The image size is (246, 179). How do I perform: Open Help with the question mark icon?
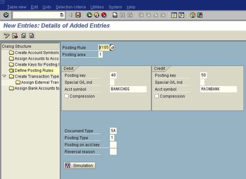click(192, 15)
